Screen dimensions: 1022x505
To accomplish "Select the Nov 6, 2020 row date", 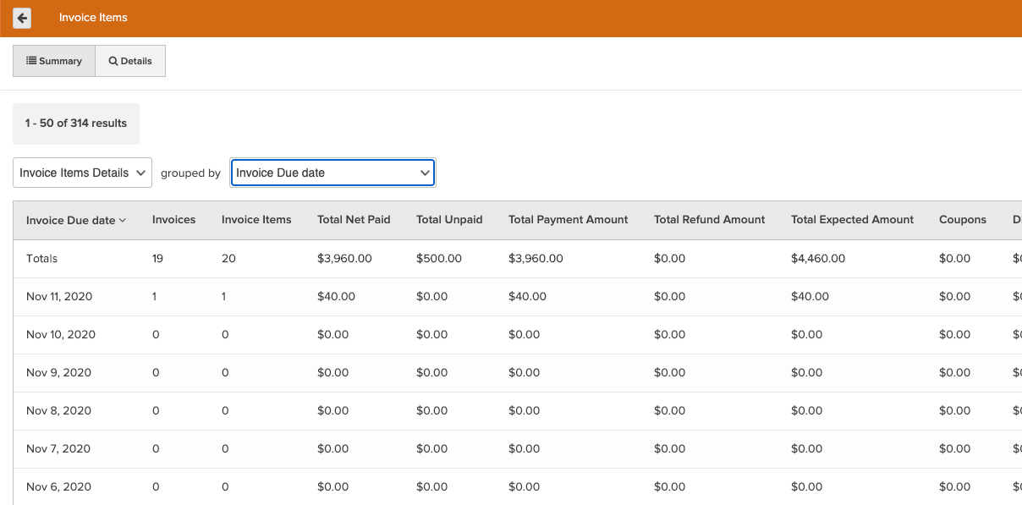I will point(59,487).
